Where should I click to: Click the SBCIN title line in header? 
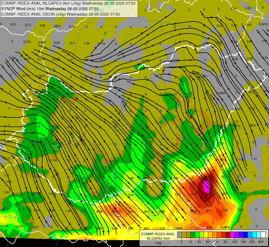60,14
